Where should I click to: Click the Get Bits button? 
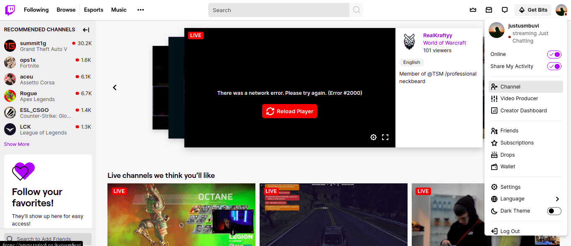tap(533, 10)
